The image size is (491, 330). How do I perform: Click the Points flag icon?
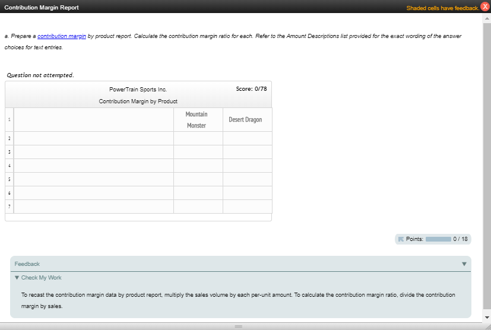pyautogui.click(x=401, y=239)
